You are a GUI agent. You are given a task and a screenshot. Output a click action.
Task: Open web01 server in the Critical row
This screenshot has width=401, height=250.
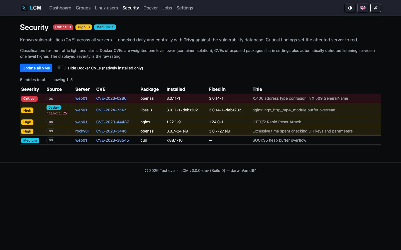(x=81, y=98)
